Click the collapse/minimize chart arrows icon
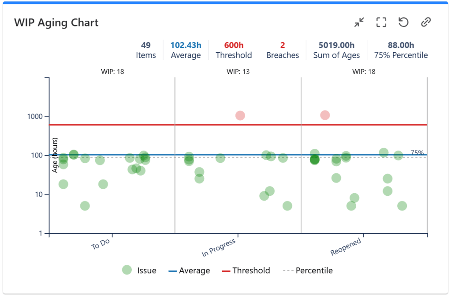 point(359,22)
